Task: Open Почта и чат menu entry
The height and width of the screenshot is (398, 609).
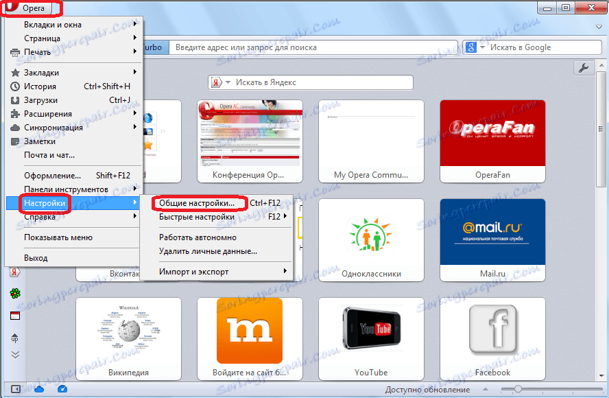Action: pos(49,155)
